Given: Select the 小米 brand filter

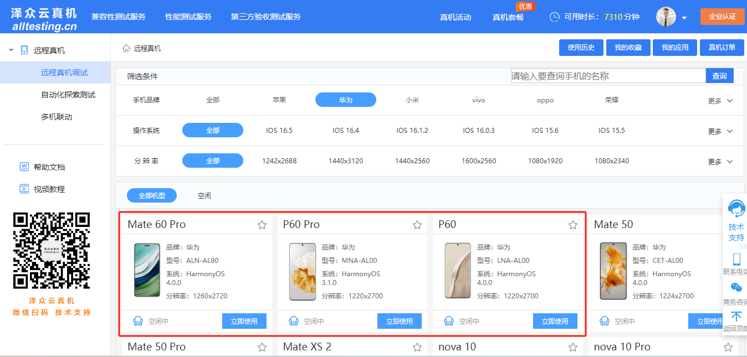Looking at the screenshot, I should (412, 100).
